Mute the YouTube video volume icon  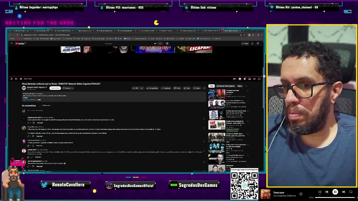point(21,79)
